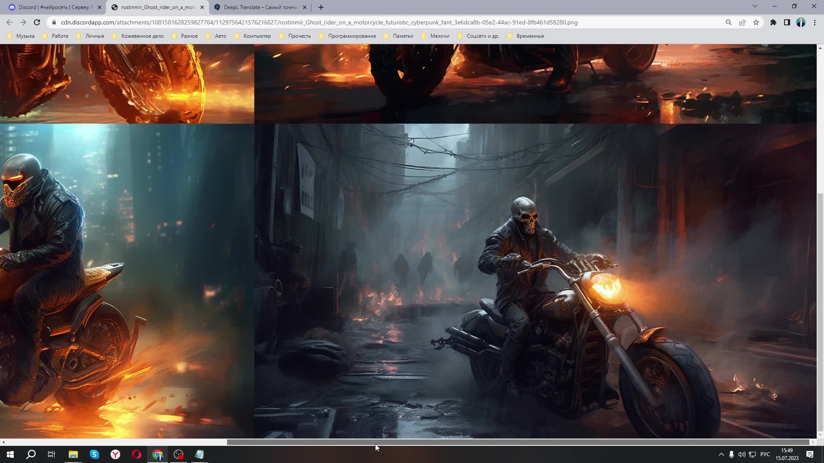Screen dimensions: 824x463
Task: Click the horizontal scrollbar thumb
Action: tap(517, 442)
